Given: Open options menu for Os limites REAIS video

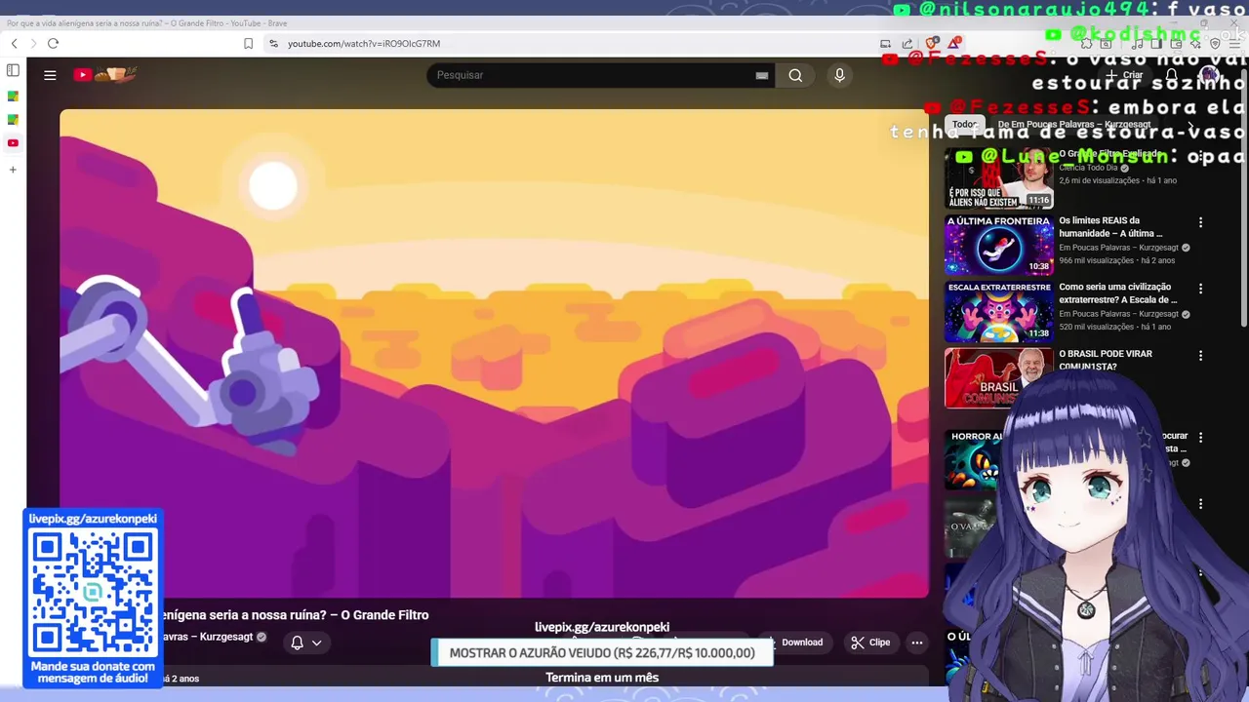Looking at the screenshot, I should pyautogui.click(x=1200, y=222).
